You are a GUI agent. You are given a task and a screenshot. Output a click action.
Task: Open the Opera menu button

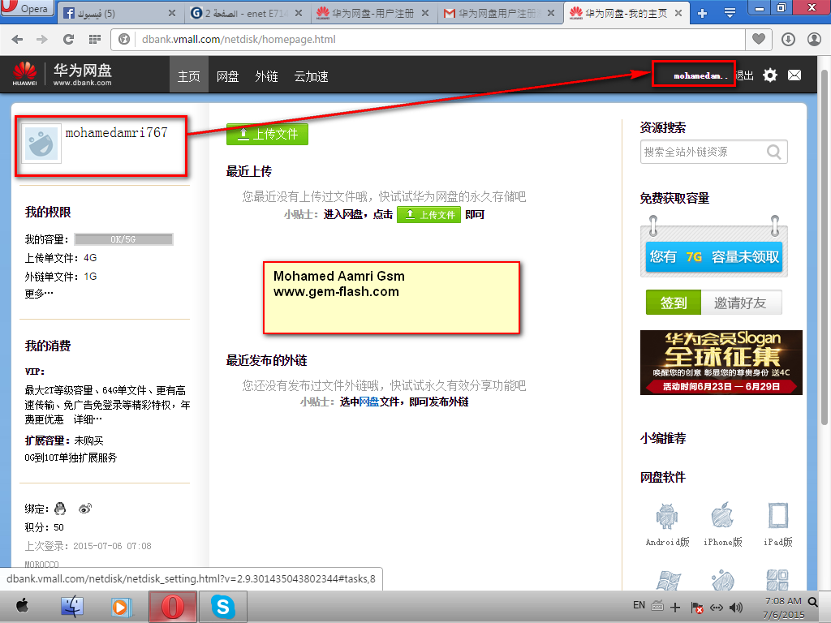coord(27,8)
